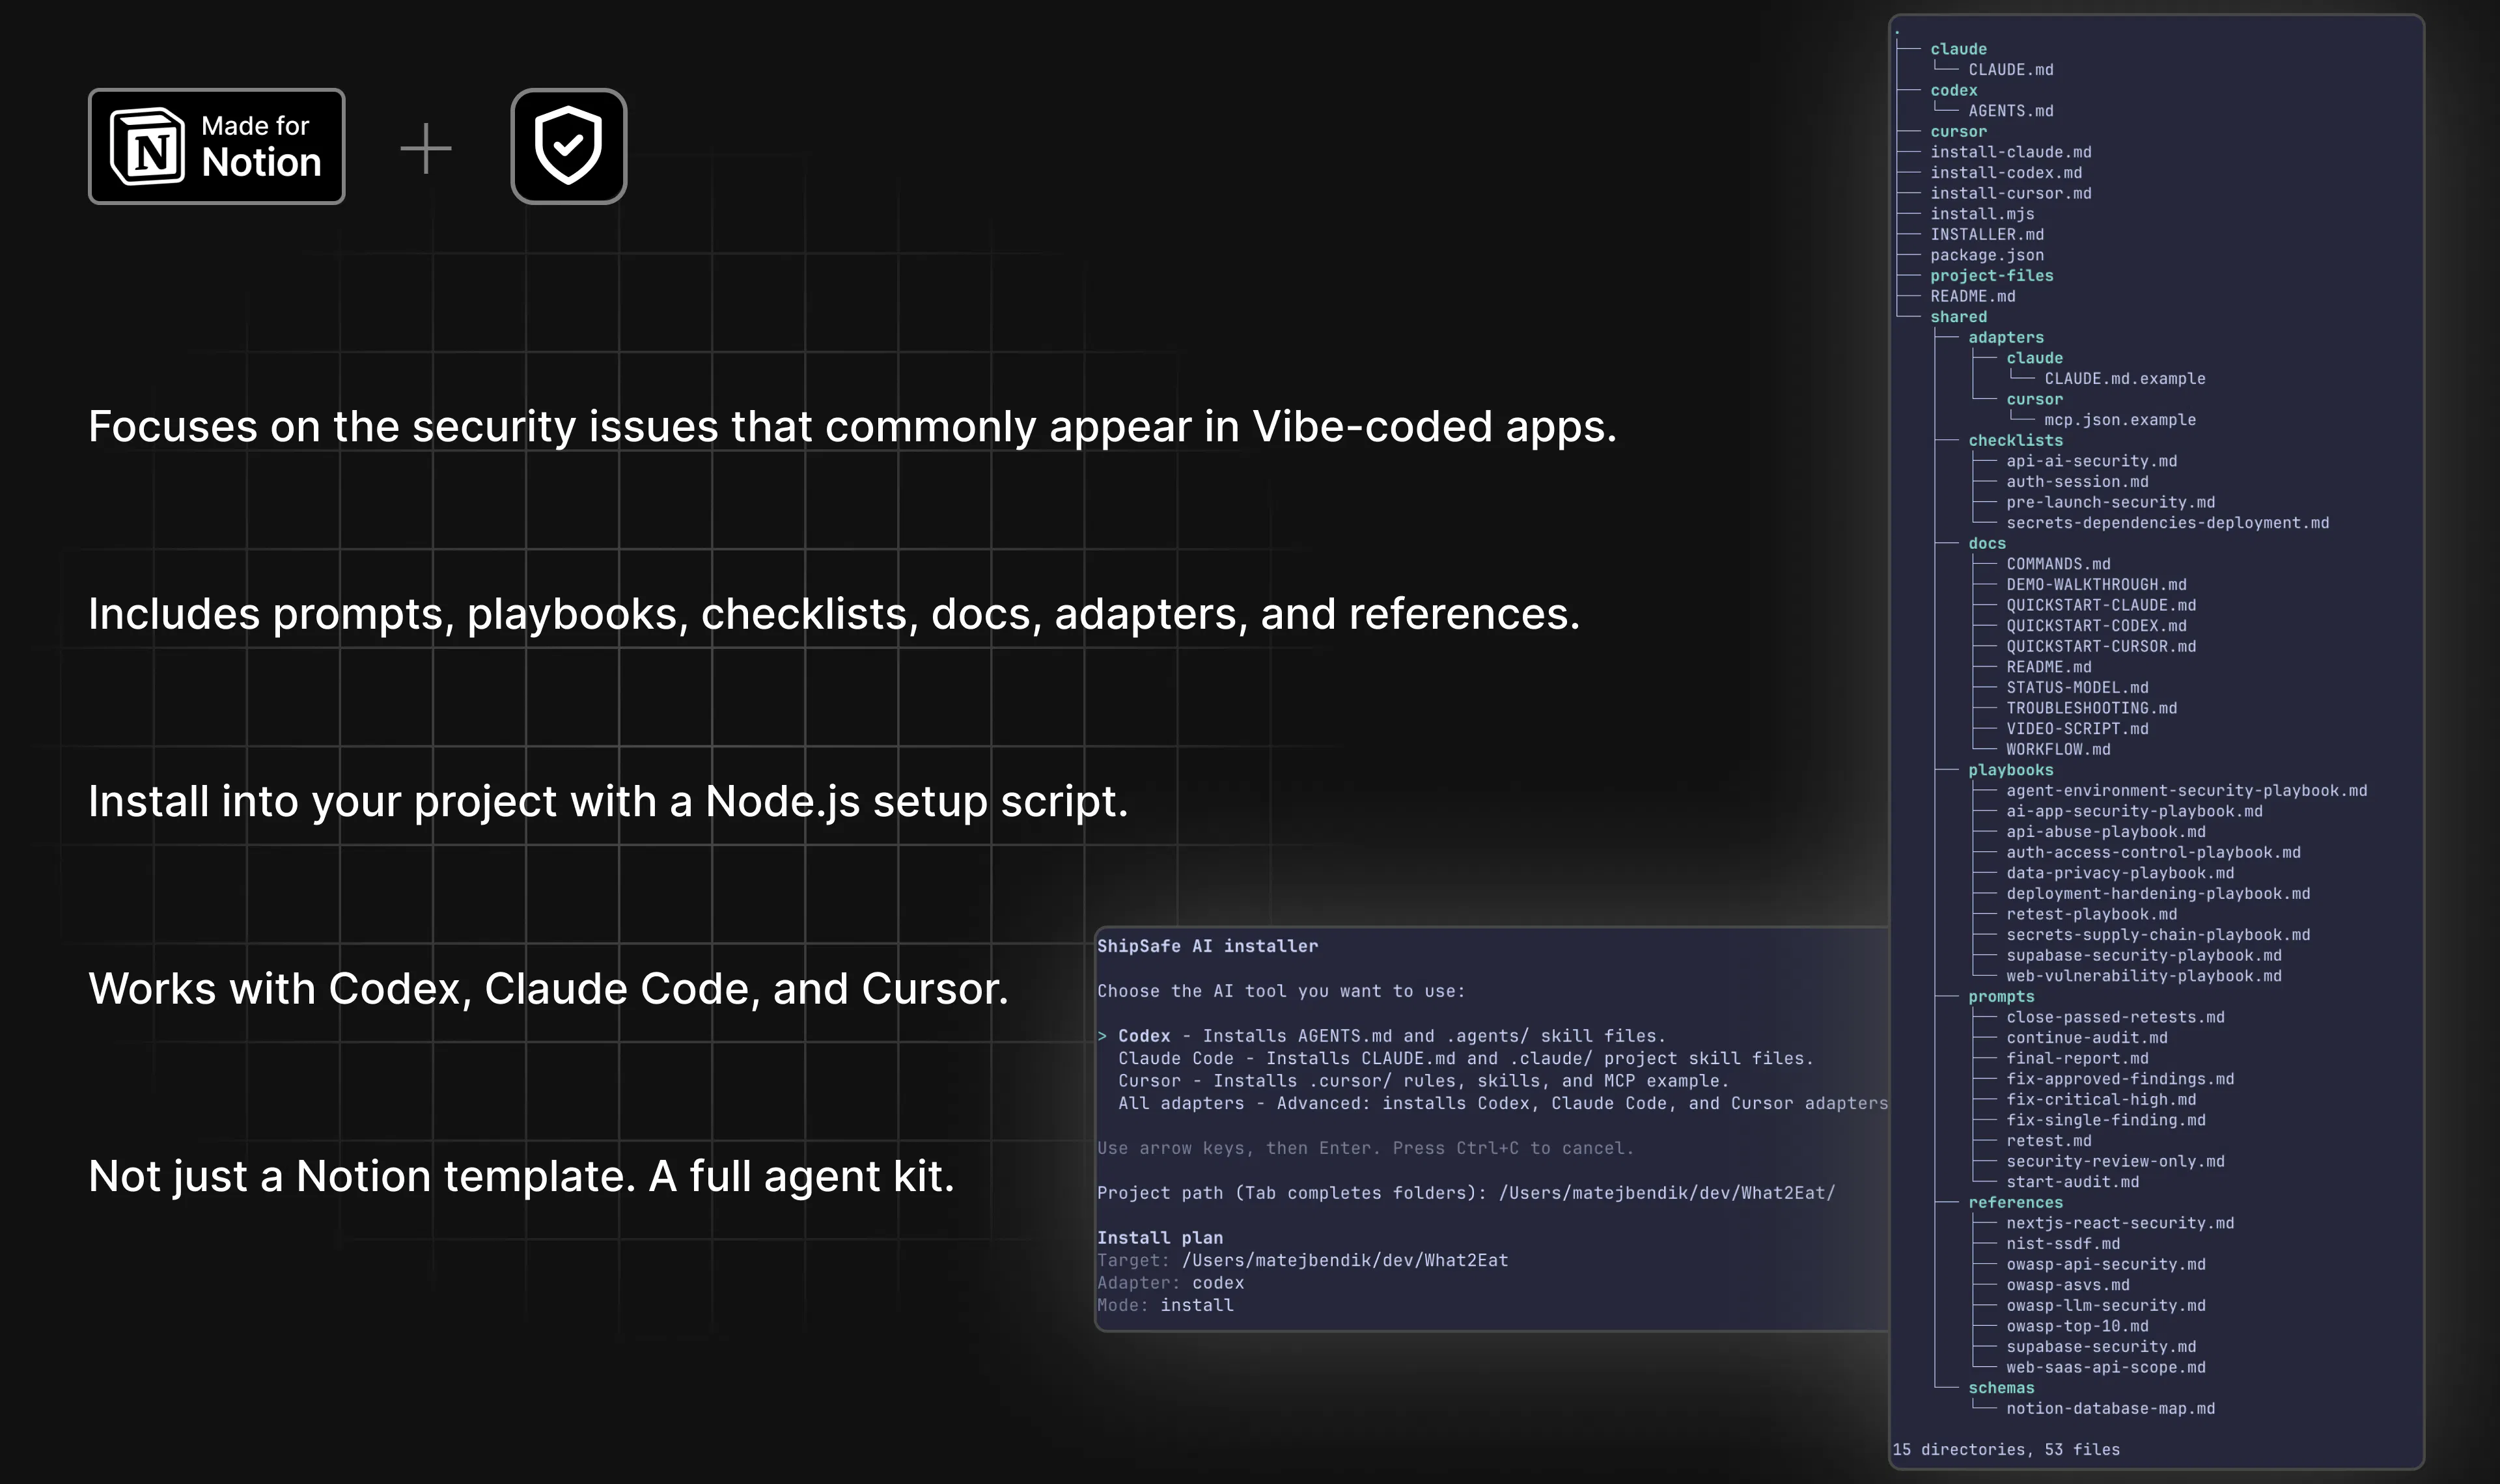
Task: Click the Made for Notion badge
Action: point(217,146)
